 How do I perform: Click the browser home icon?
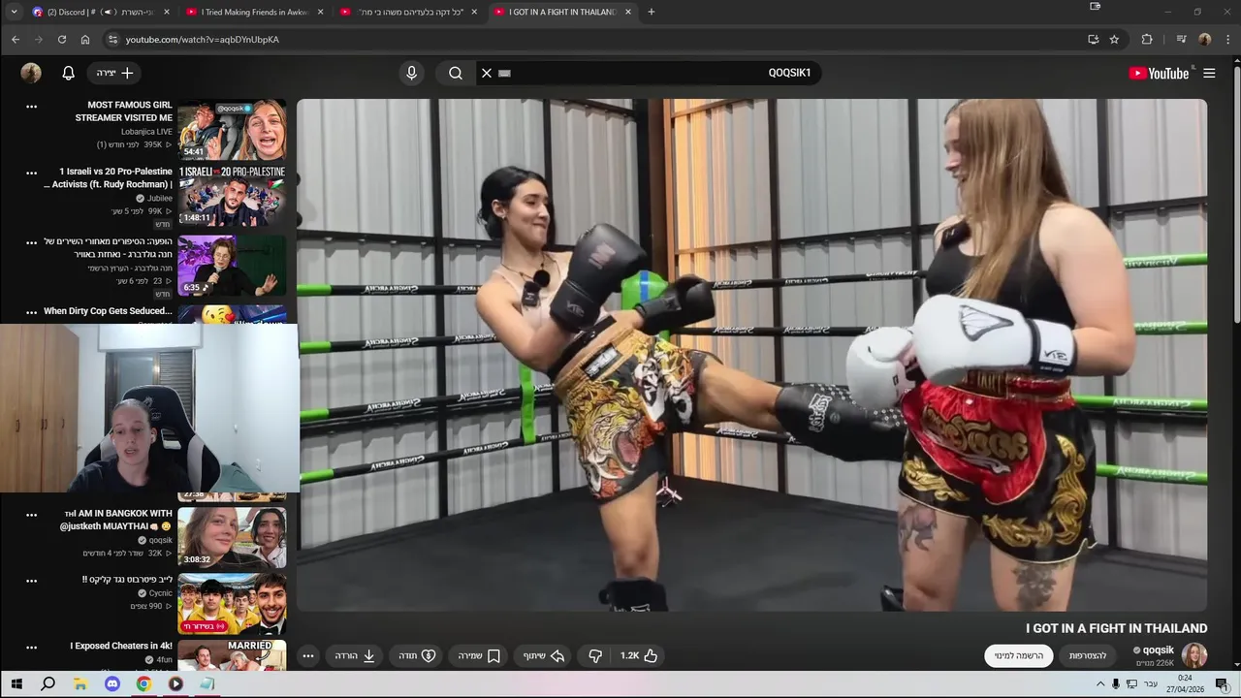[85, 39]
